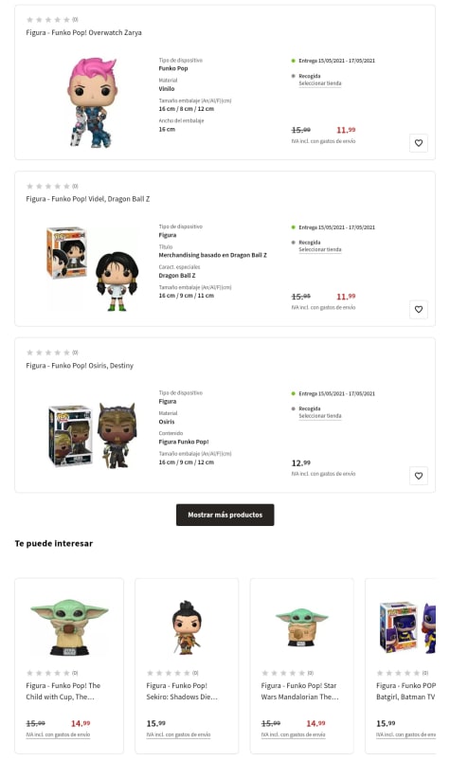Image resolution: width=450 pixels, height=761 pixels.
Task: Open Batgirl, Batman TV figure card
Action: (401, 666)
